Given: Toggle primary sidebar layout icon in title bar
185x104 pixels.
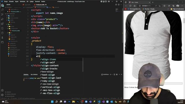Looking at the screenshot, I should pyautogui.click(x=101, y=1).
